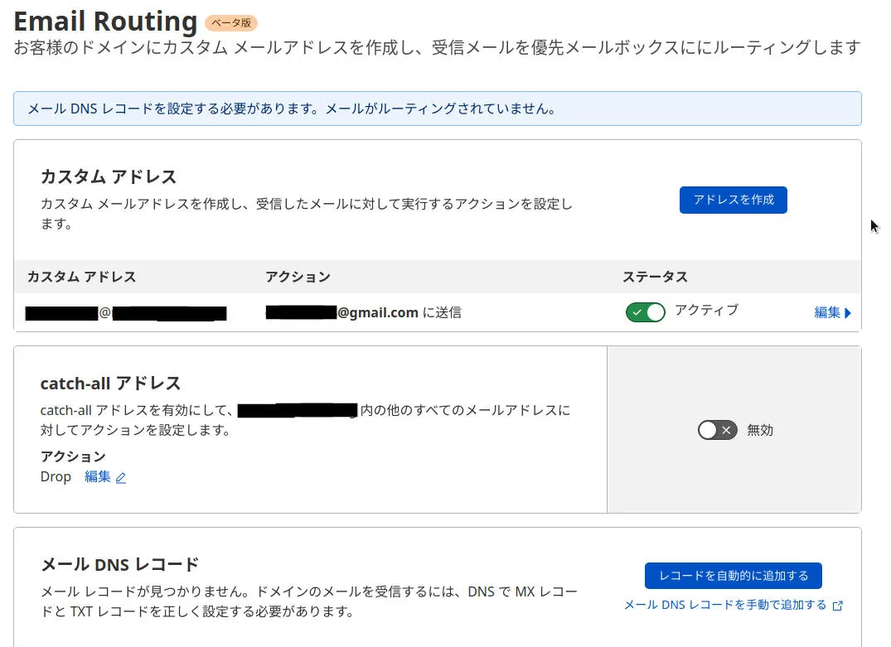
Task: Click the 無効 label beside the catch-all toggle
Action: click(x=760, y=430)
